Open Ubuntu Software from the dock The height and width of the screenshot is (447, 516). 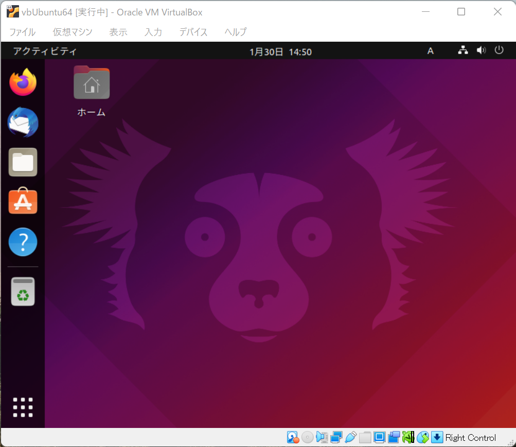(x=23, y=201)
